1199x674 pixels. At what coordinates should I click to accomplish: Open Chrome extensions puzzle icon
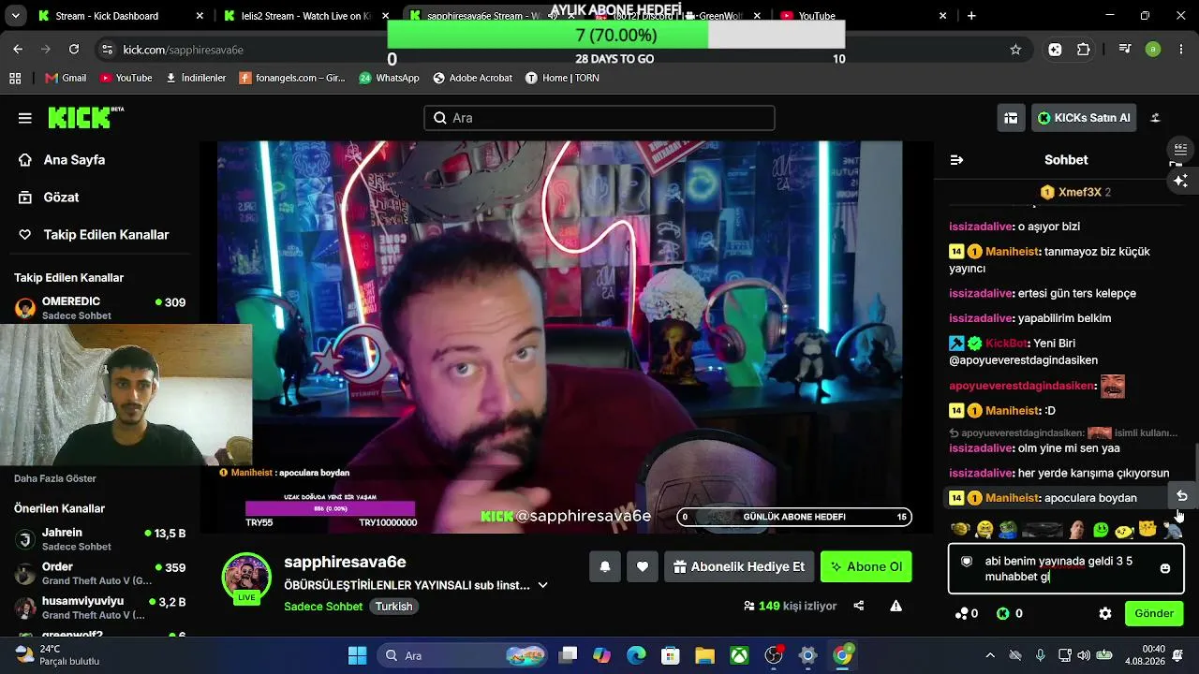[1084, 50]
